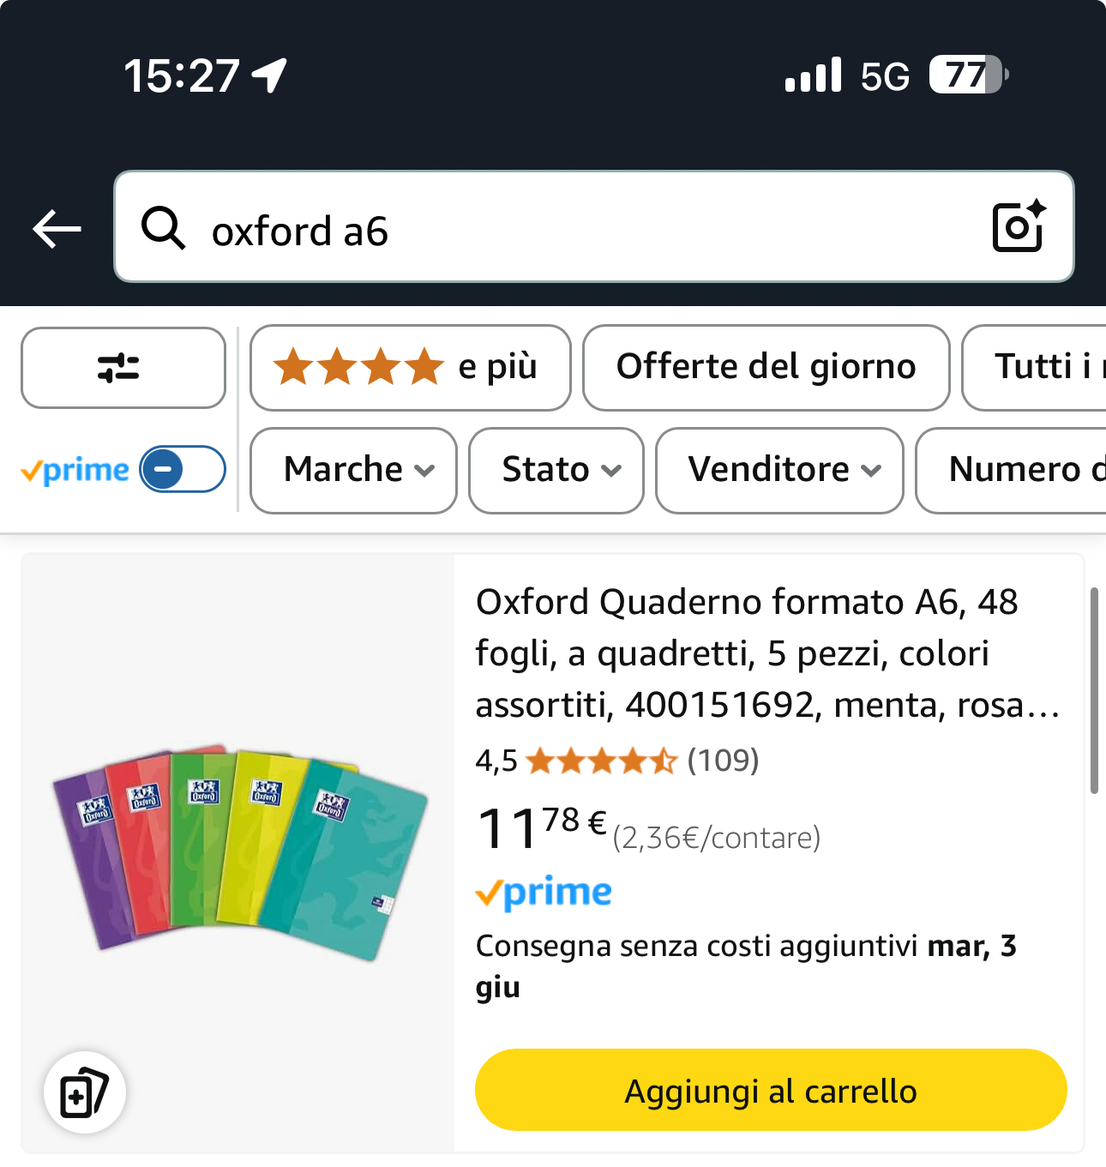Tap the compare similar items icon

pos(84,1092)
